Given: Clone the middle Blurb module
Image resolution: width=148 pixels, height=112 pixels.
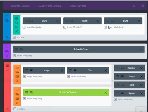Looking at the screenshot, I should (x=72, y=21).
